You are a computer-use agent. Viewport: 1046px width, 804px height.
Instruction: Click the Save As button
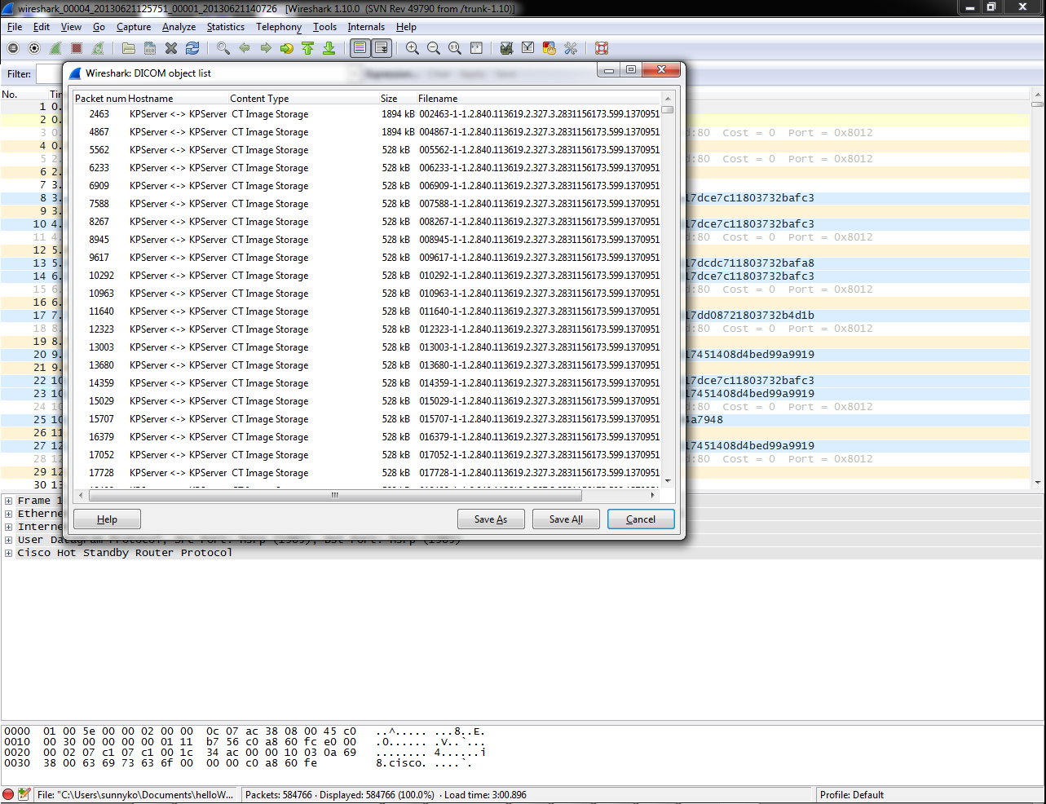point(491,519)
